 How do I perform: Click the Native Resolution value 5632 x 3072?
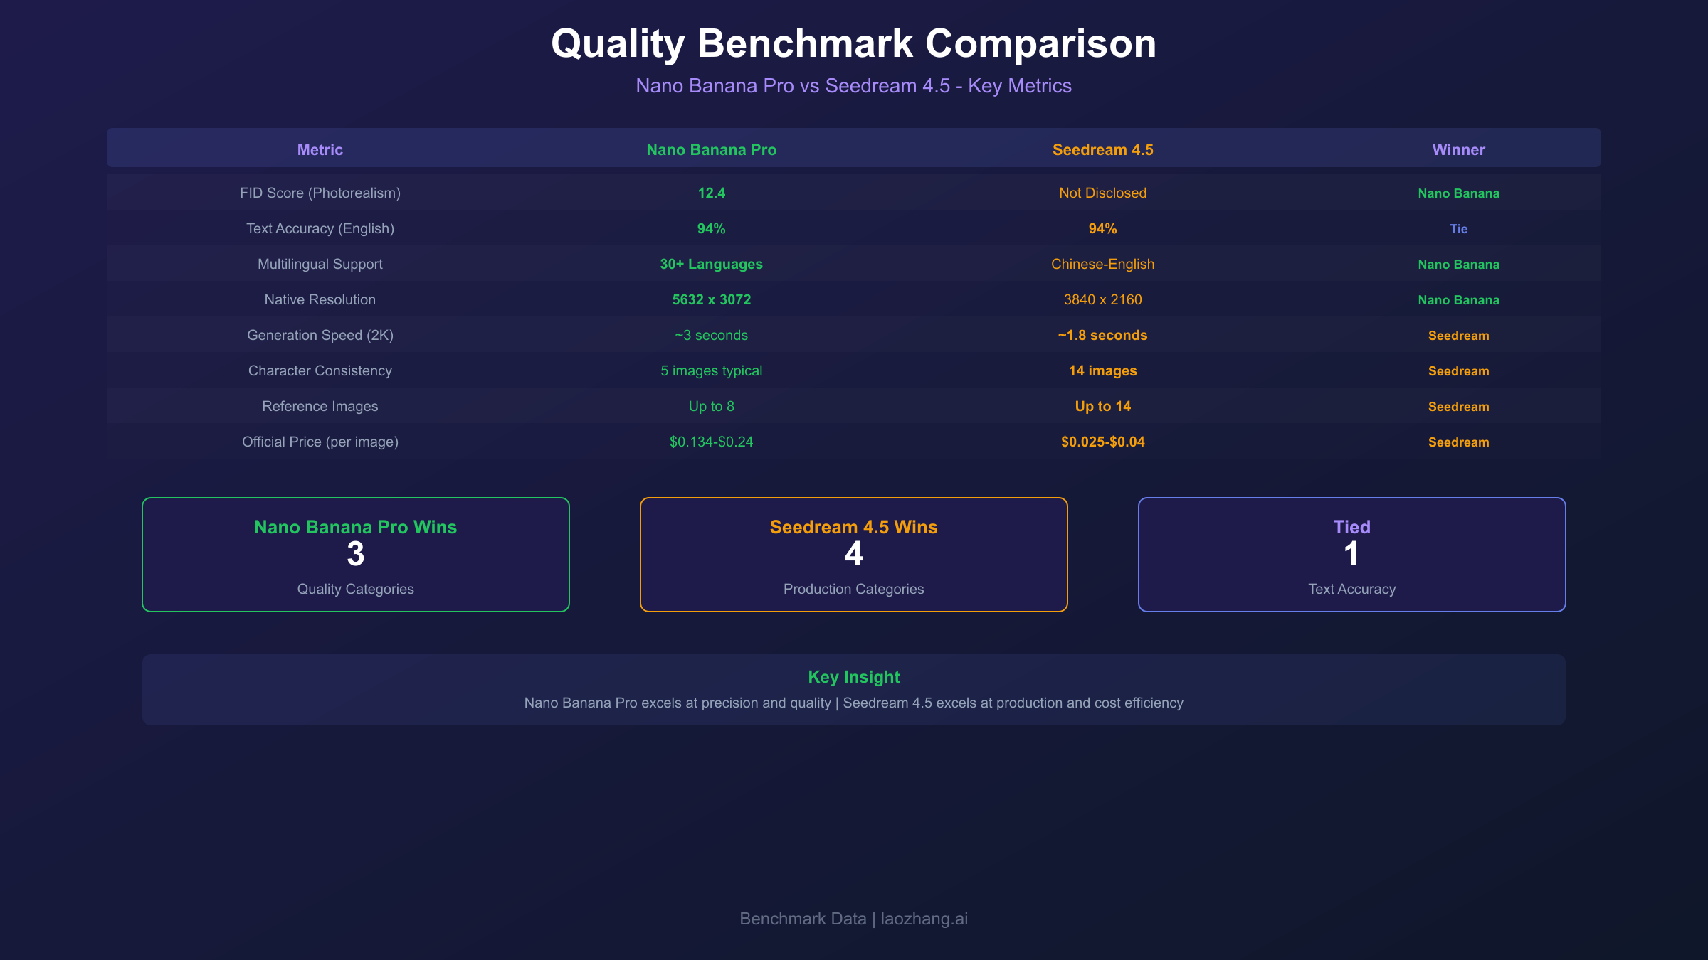click(711, 299)
